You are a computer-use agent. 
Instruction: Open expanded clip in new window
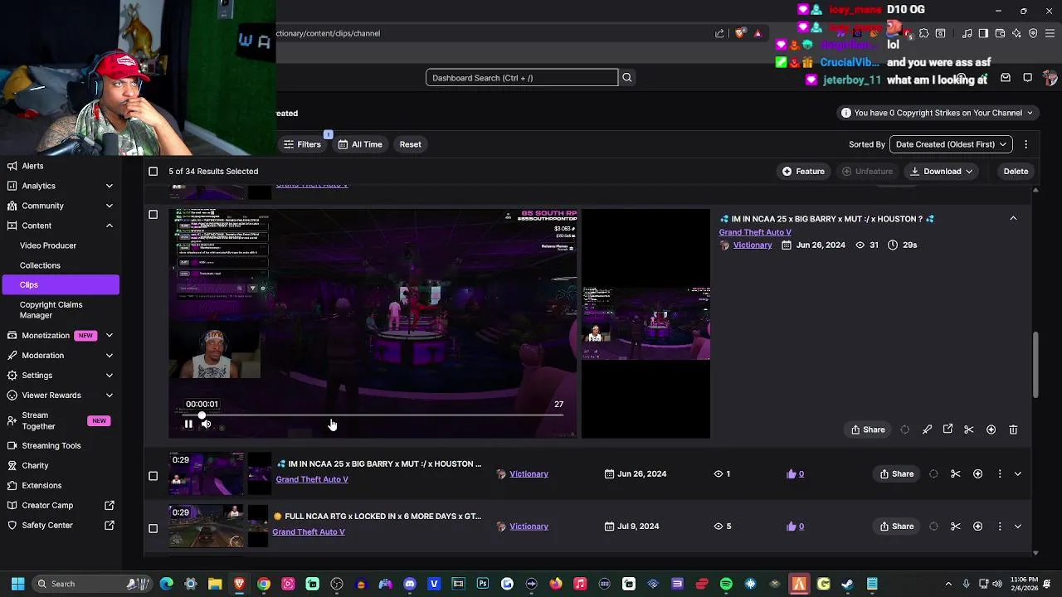click(x=948, y=430)
